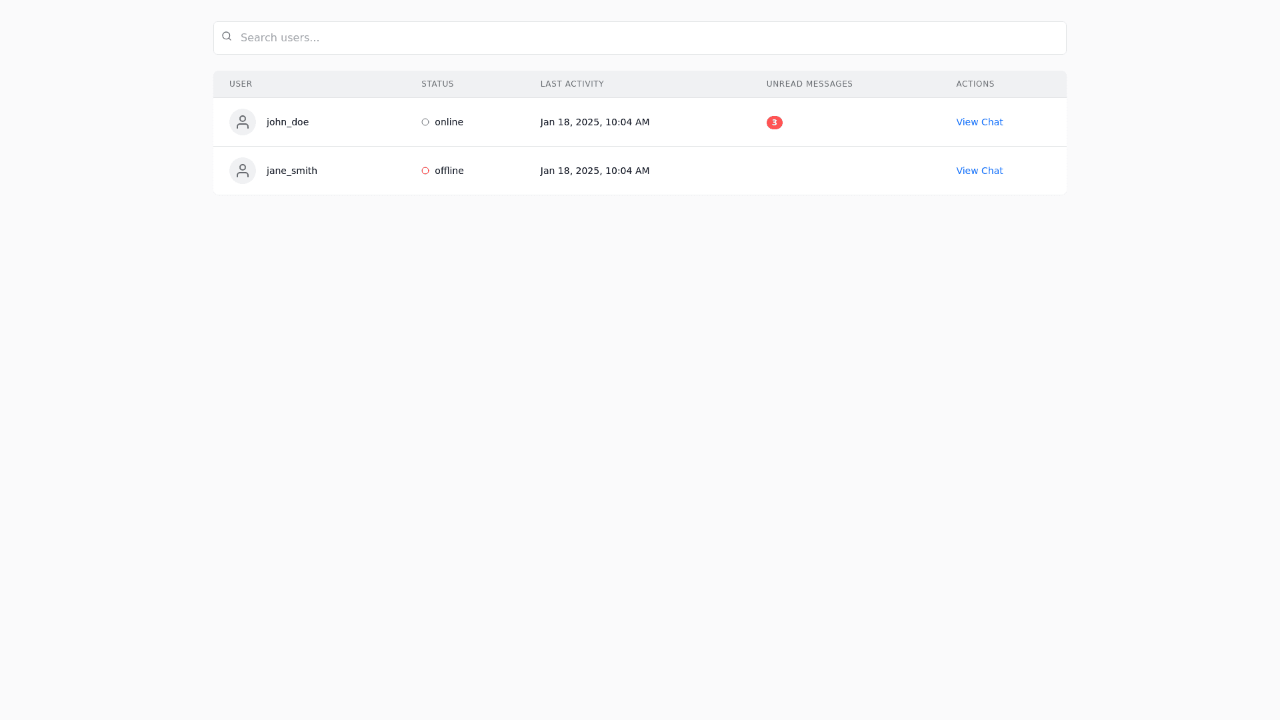The image size is (1280, 720).
Task: Click the UNREAD MESSAGES column header
Action: tap(809, 84)
